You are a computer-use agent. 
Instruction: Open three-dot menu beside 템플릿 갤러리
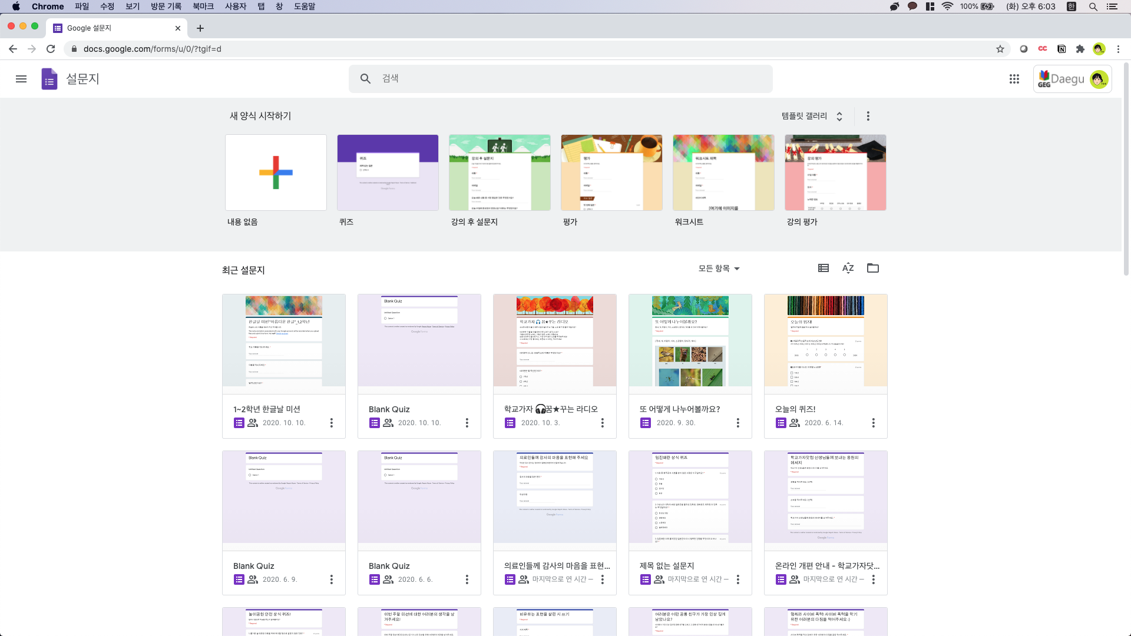pos(868,116)
